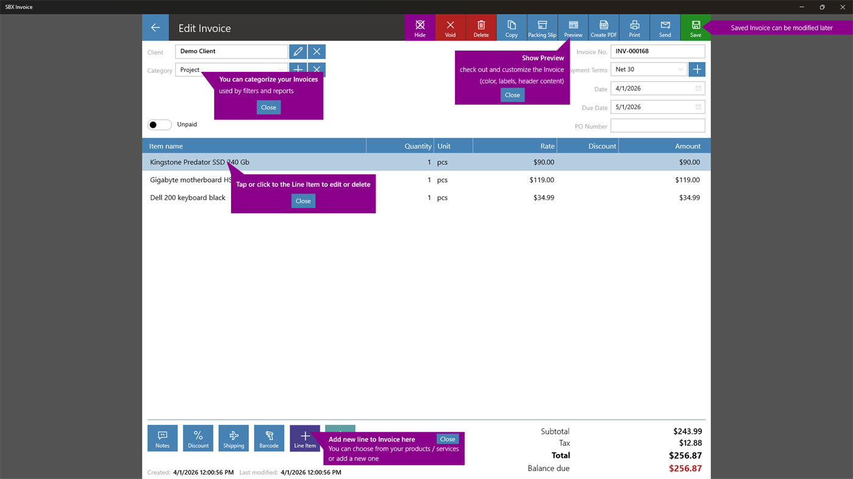Open the Due Date calendar picker
853x479 pixels.
pyautogui.click(x=698, y=107)
